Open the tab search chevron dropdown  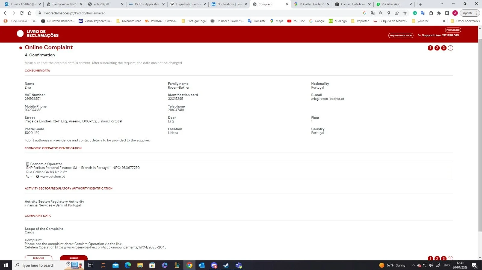pyautogui.click(x=442, y=4)
